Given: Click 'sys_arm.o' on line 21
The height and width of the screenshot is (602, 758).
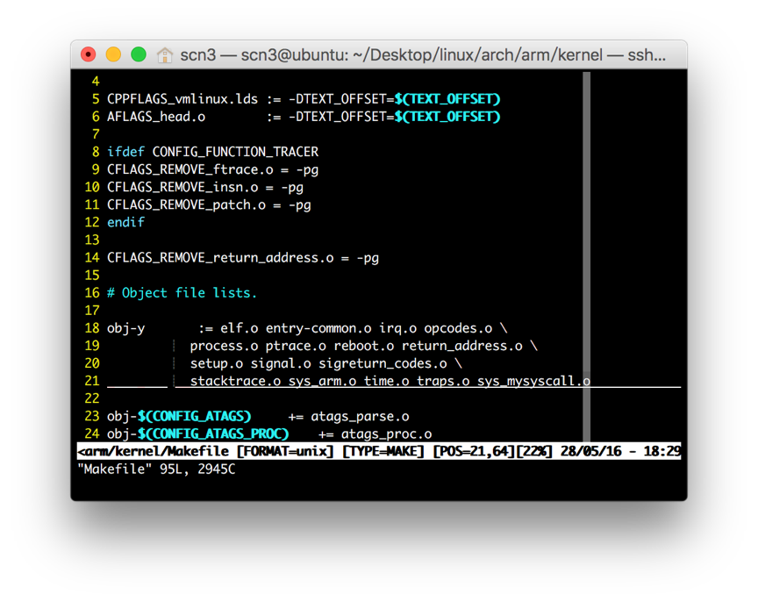Looking at the screenshot, I should coord(323,381).
